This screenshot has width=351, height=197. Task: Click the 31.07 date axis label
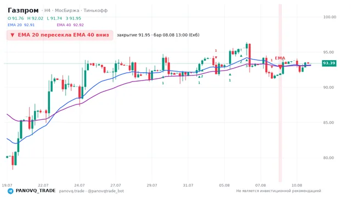188,185
